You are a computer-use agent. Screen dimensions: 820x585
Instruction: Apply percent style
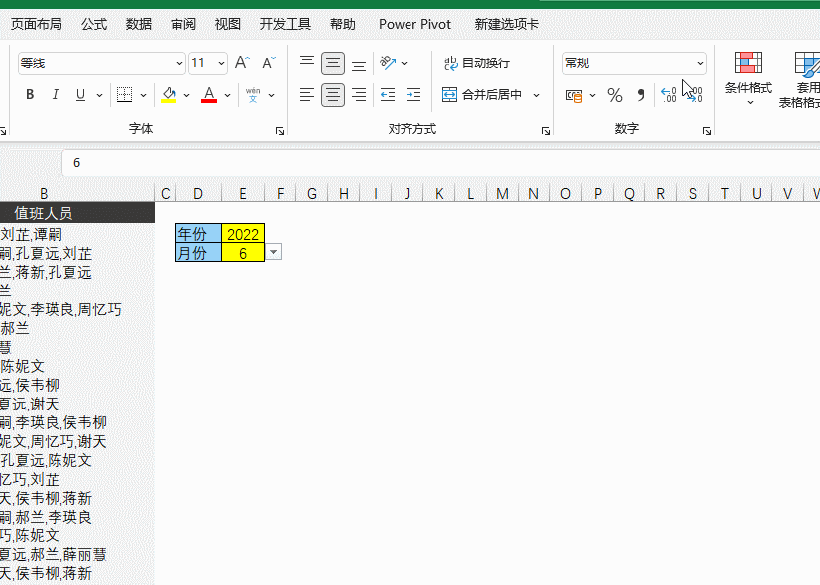coord(615,95)
